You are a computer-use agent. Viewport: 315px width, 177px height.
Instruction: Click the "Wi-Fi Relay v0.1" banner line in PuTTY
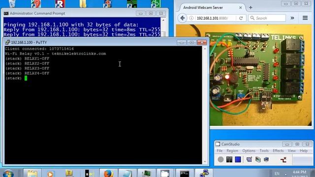click(x=56, y=54)
